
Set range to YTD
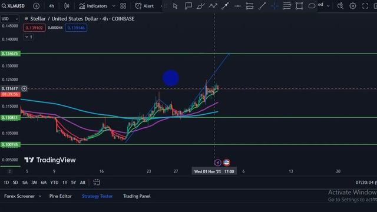(54, 183)
